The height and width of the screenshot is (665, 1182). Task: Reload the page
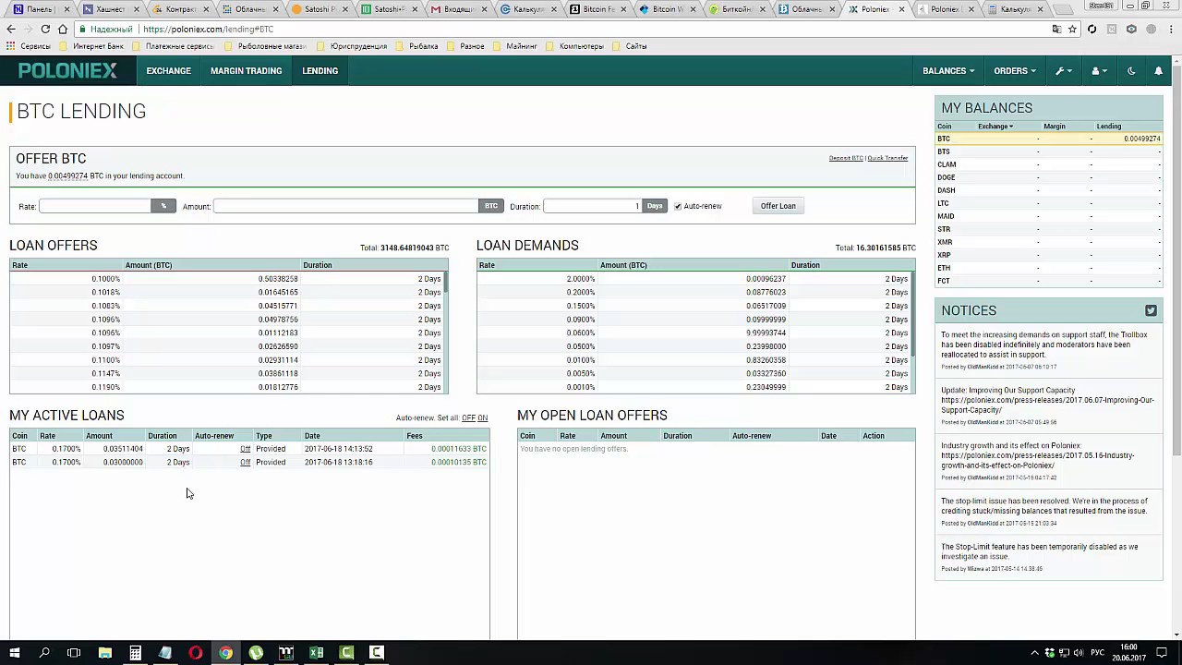pyautogui.click(x=45, y=29)
